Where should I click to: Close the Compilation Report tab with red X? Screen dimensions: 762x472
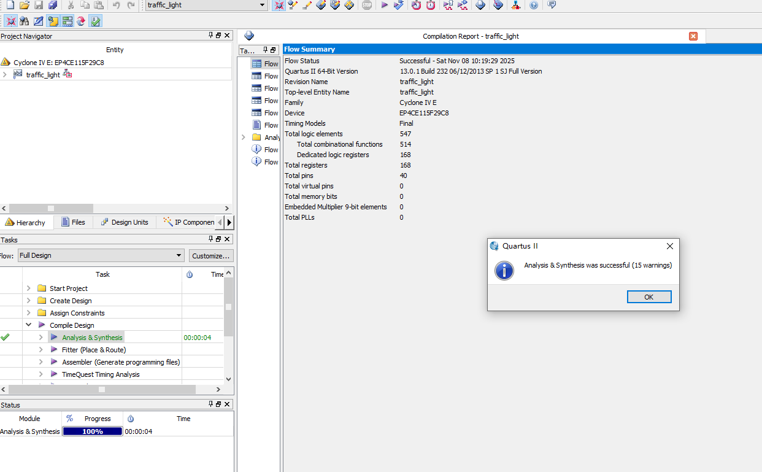pos(693,36)
